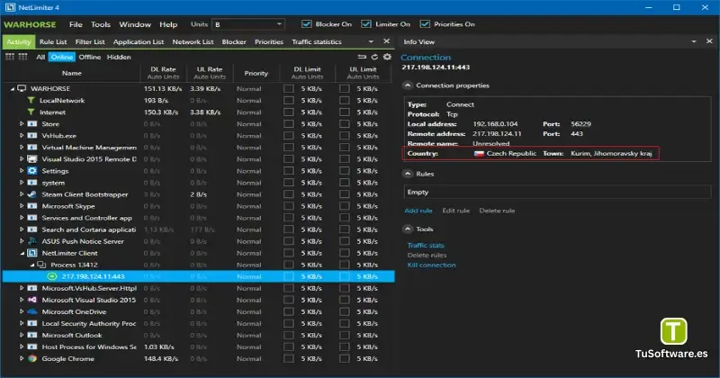Sort by the Priority column header
This screenshot has width=720, height=378.
click(256, 73)
